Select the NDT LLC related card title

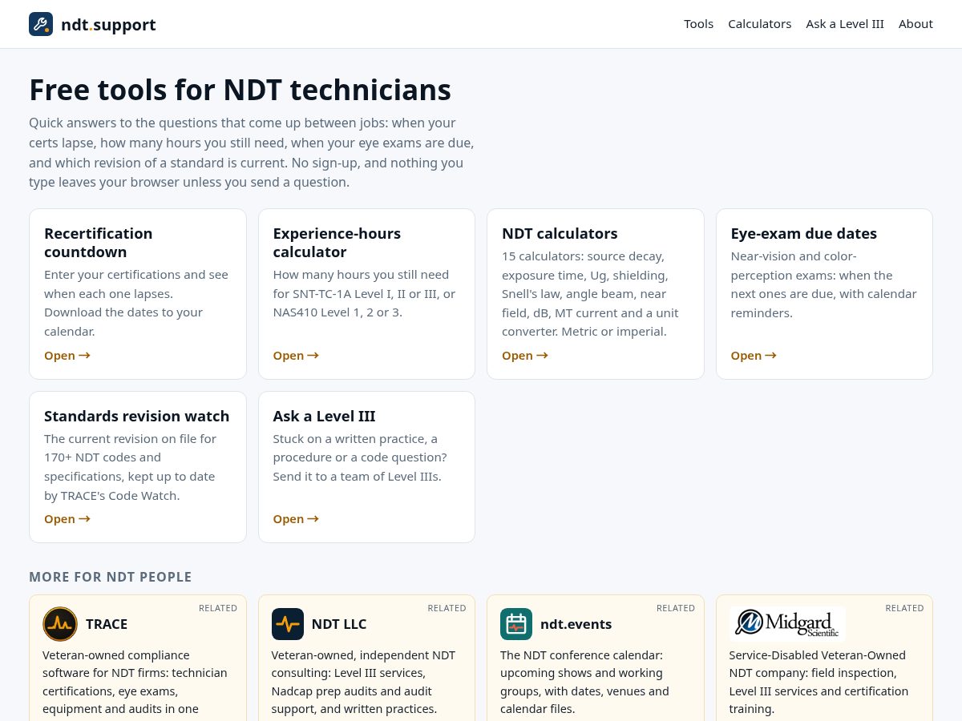(x=339, y=624)
